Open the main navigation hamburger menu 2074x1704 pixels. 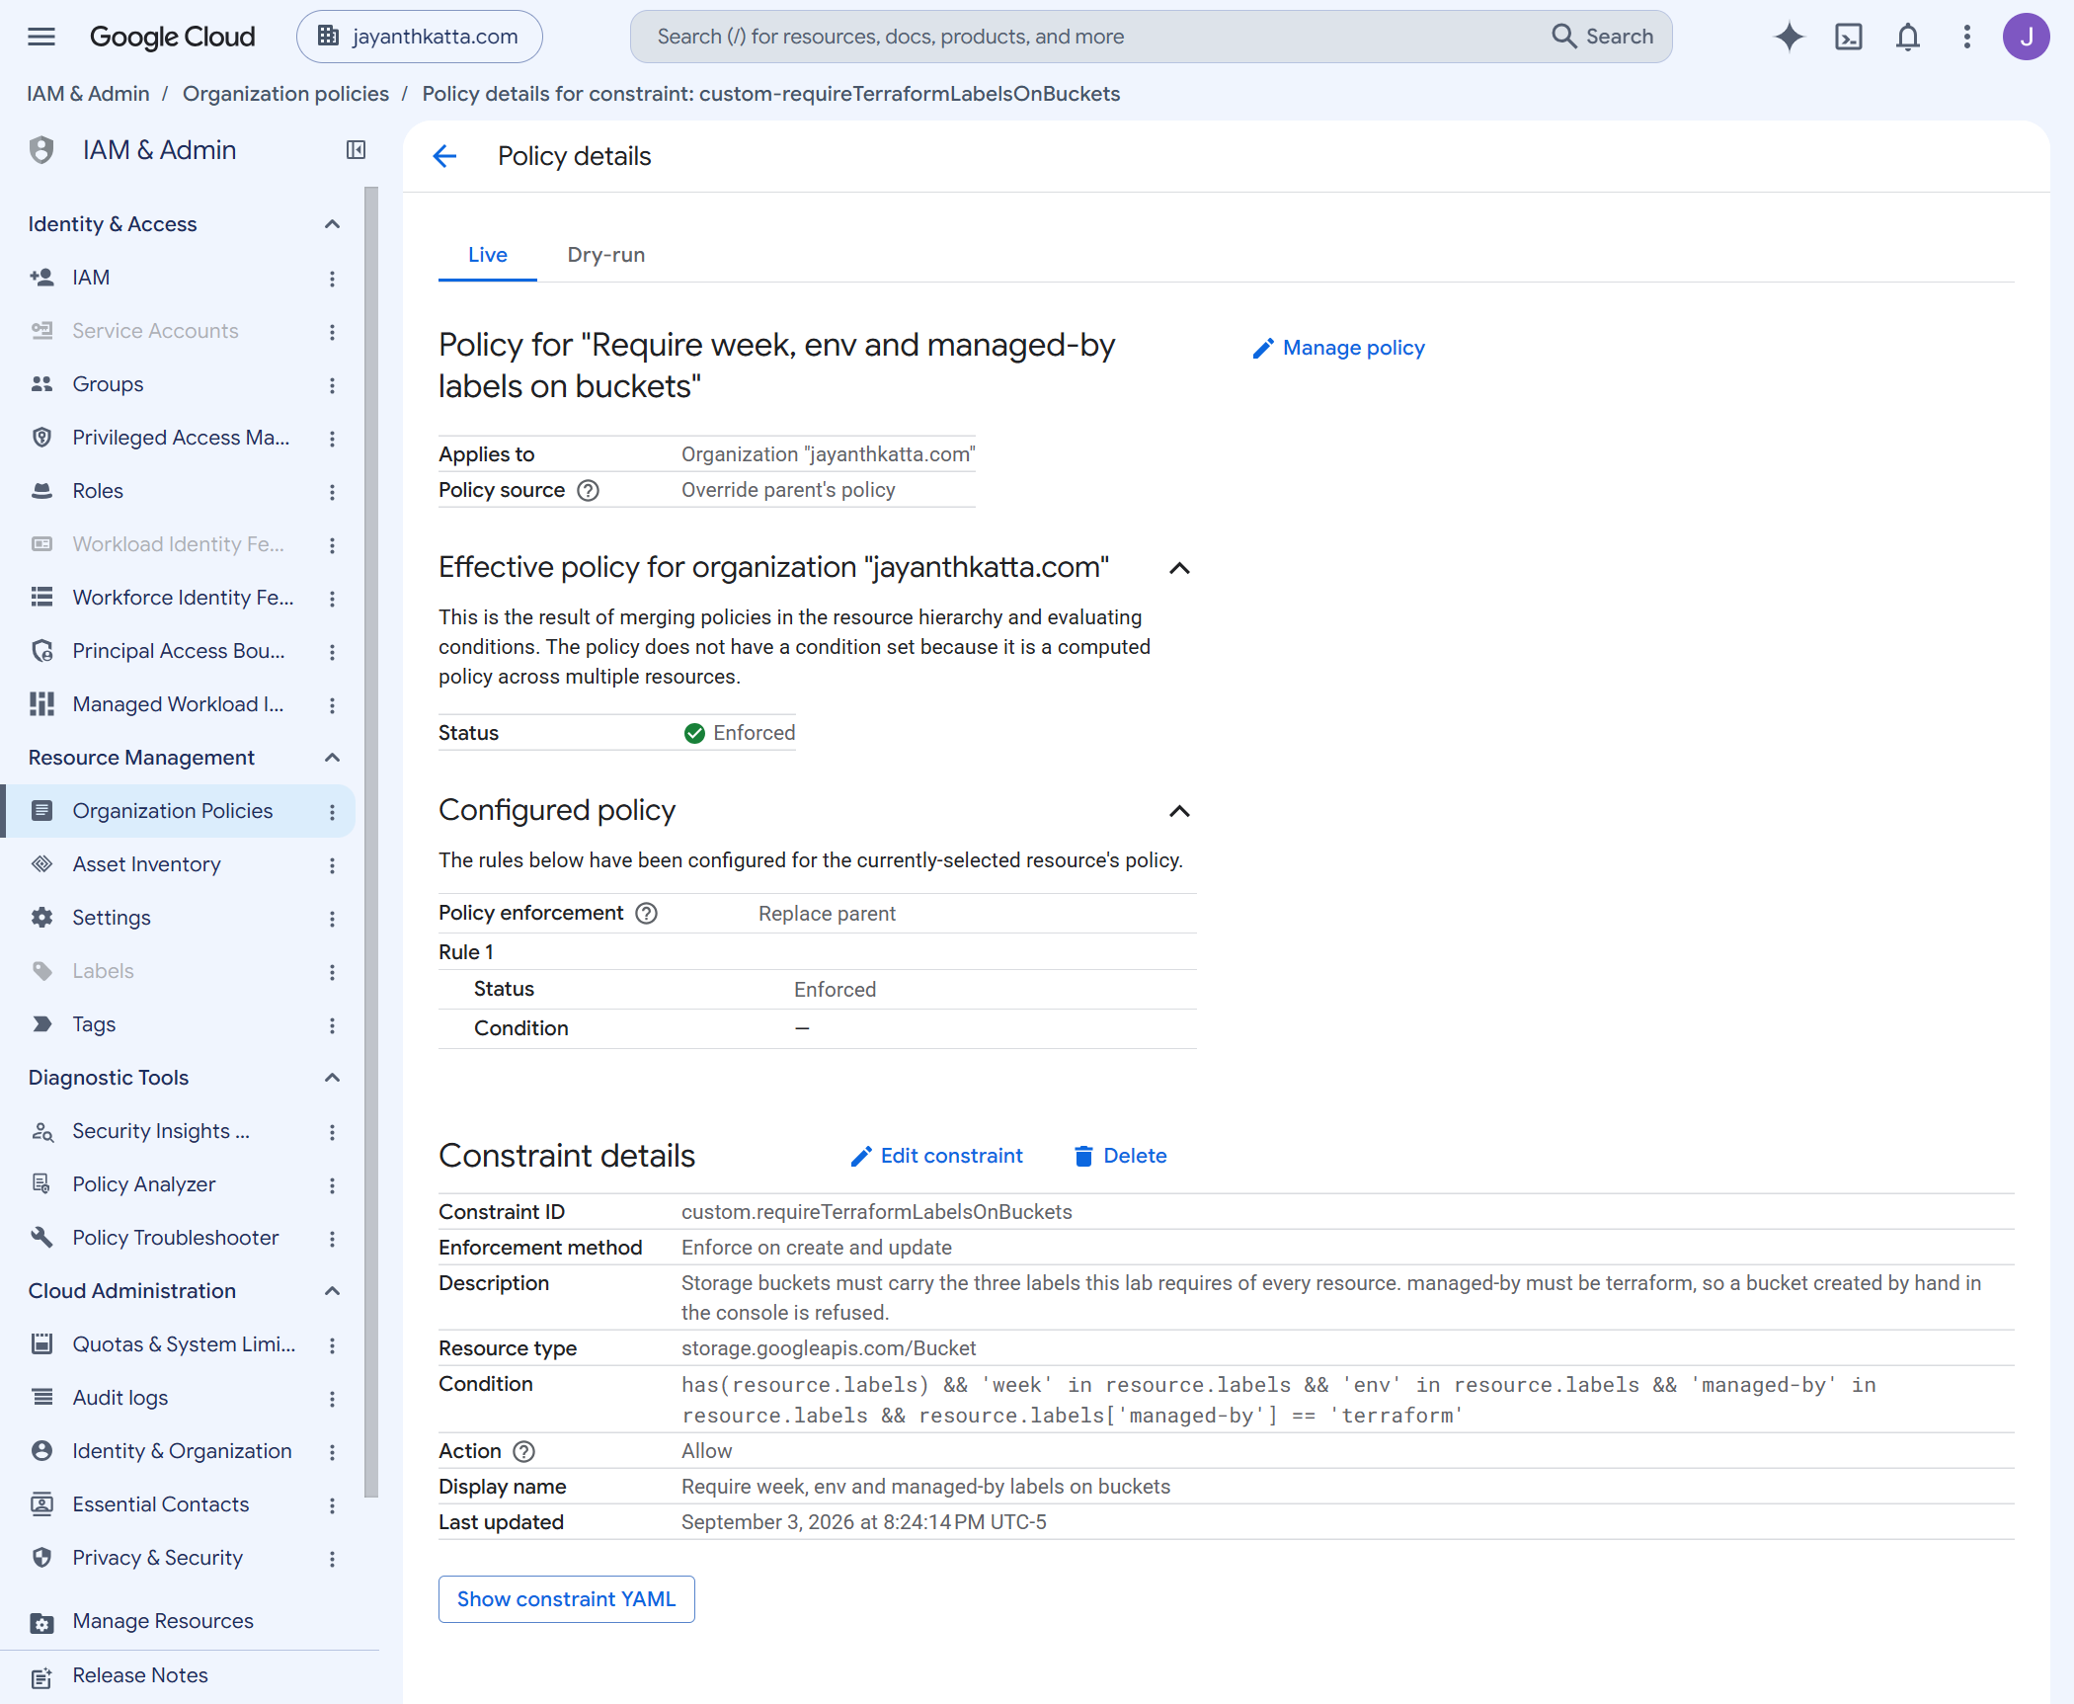[x=41, y=37]
